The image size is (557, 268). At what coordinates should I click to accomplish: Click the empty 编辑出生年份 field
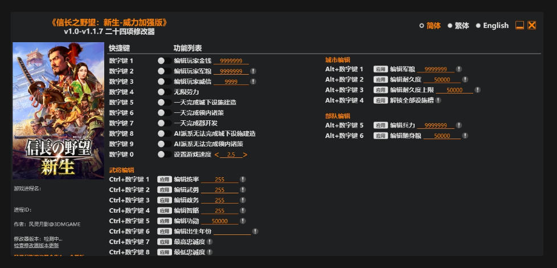pos(232,232)
